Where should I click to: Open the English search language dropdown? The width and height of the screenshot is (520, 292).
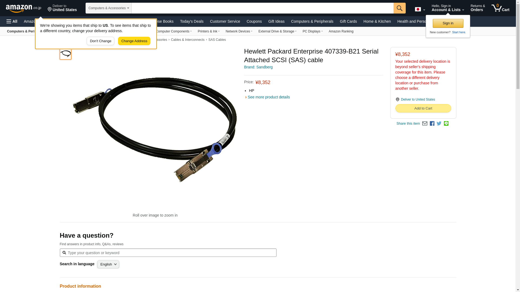108,264
